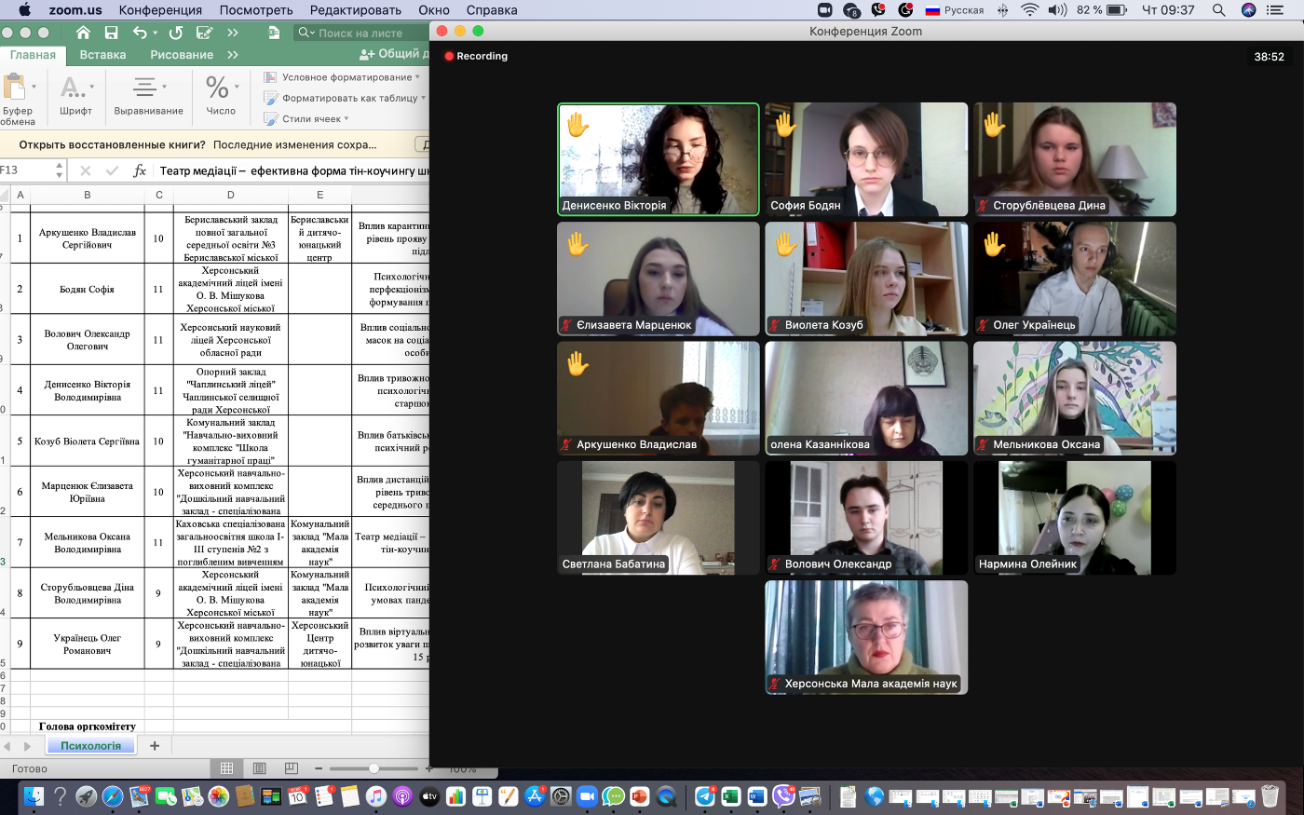
Task: Add a new sheet with plus button
Action: 155,745
